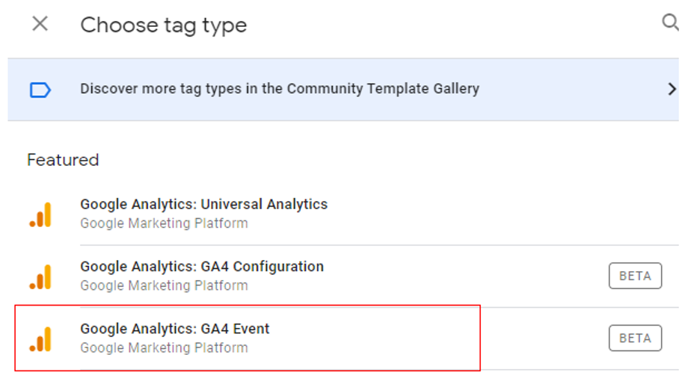Click the blue tag icon in gallery banner
700x381 pixels.
(40, 90)
